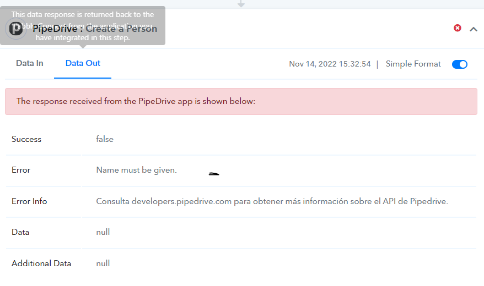Click the 'Name must be given.' error value

pyautogui.click(x=136, y=170)
